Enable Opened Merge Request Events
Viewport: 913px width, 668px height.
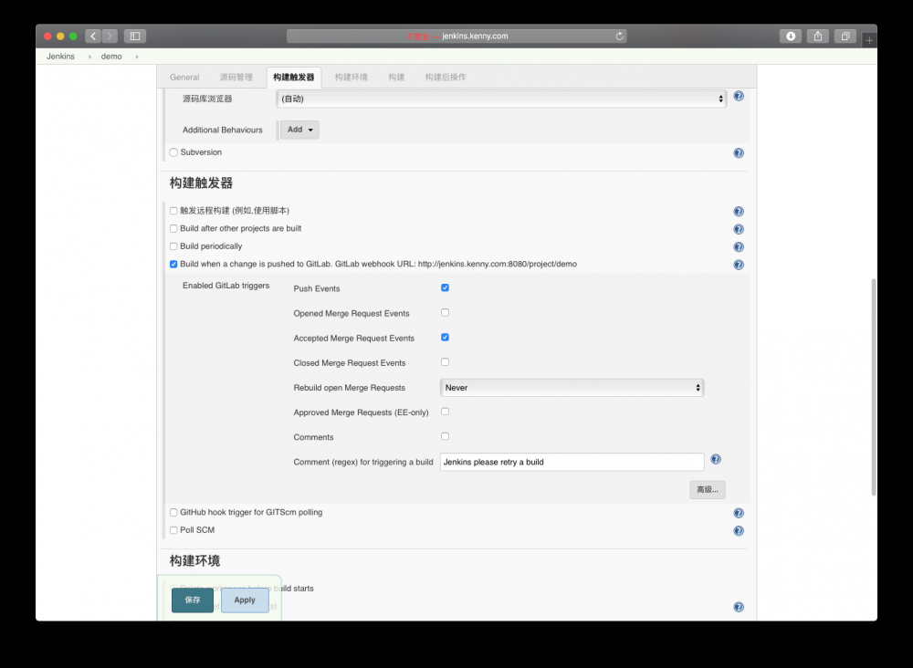point(445,312)
